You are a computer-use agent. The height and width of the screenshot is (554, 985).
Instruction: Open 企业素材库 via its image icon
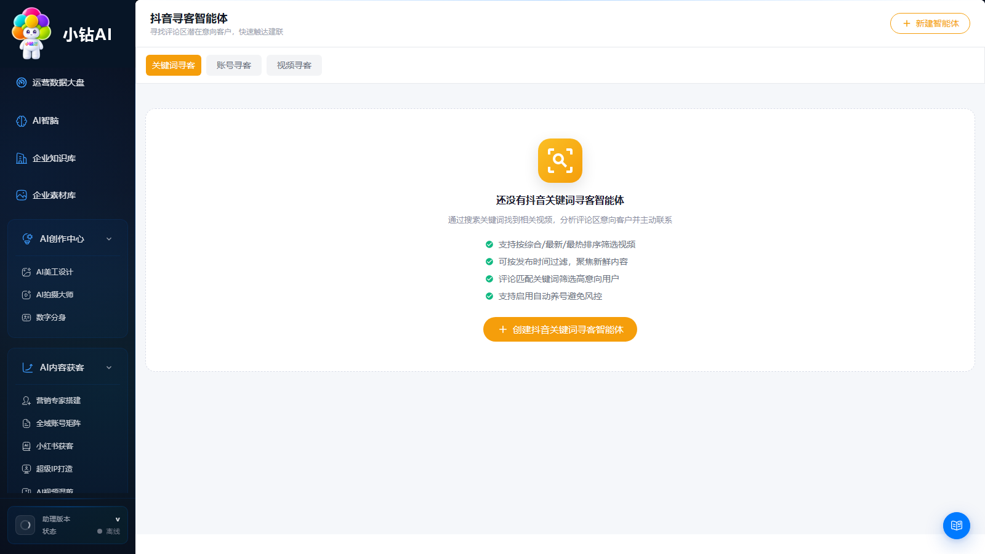pyautogui.click(x=22, y=195)
